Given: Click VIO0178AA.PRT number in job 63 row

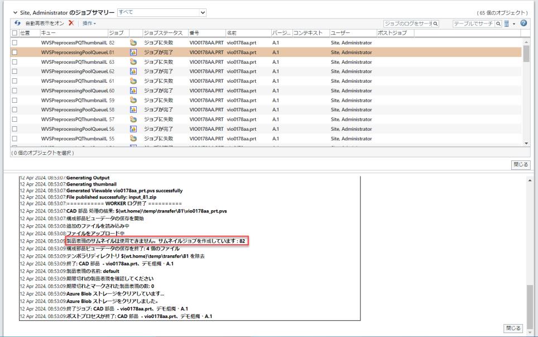Looking at the screenshot, I should pos(206,62).
